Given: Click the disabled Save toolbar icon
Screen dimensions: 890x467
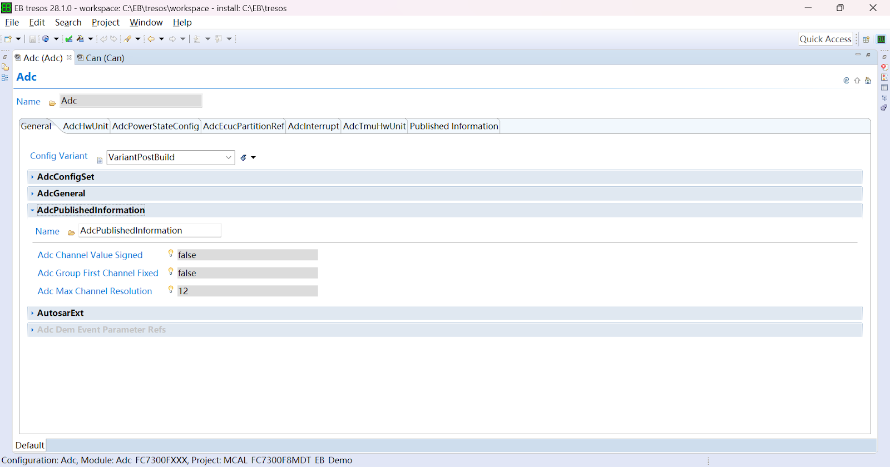Looking at the screenshot, I should tap(32, 39).
